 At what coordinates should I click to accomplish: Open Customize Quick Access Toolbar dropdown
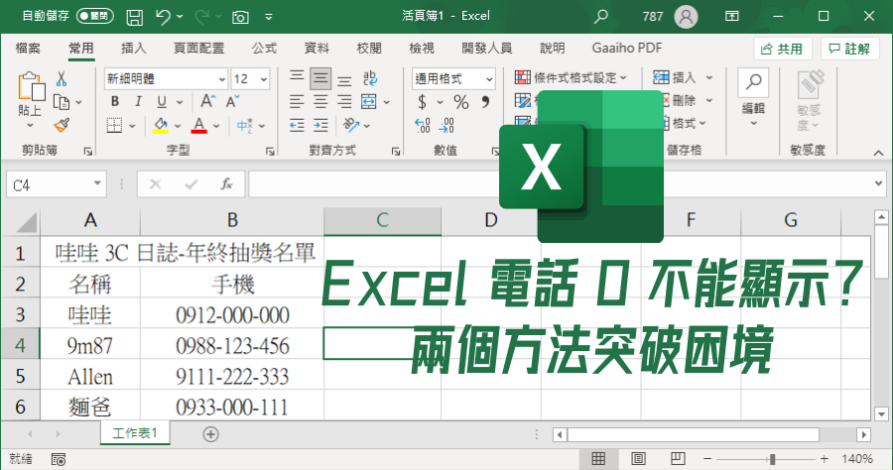pyautogui.click(x=269, y=17)
